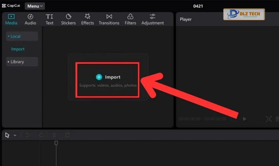
Task: Click the plus Import button
Action: click(x=108, y=77)
